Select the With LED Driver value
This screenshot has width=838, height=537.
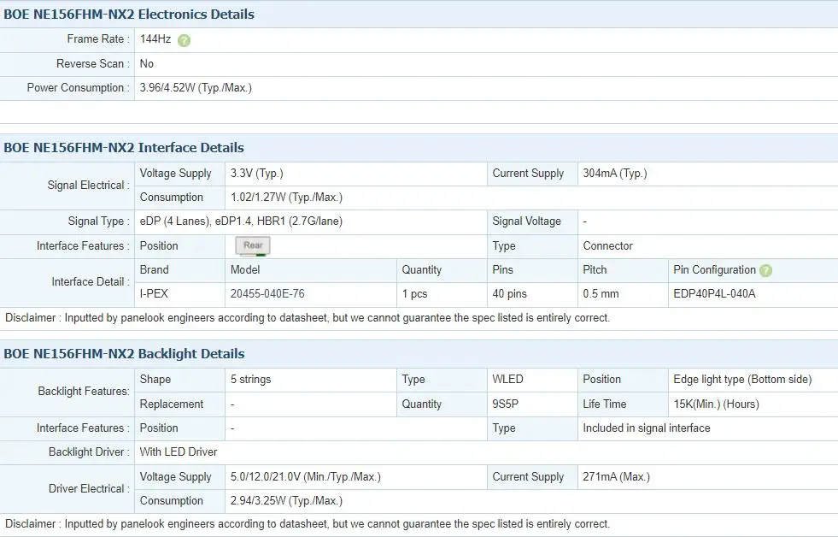point(179,452)
